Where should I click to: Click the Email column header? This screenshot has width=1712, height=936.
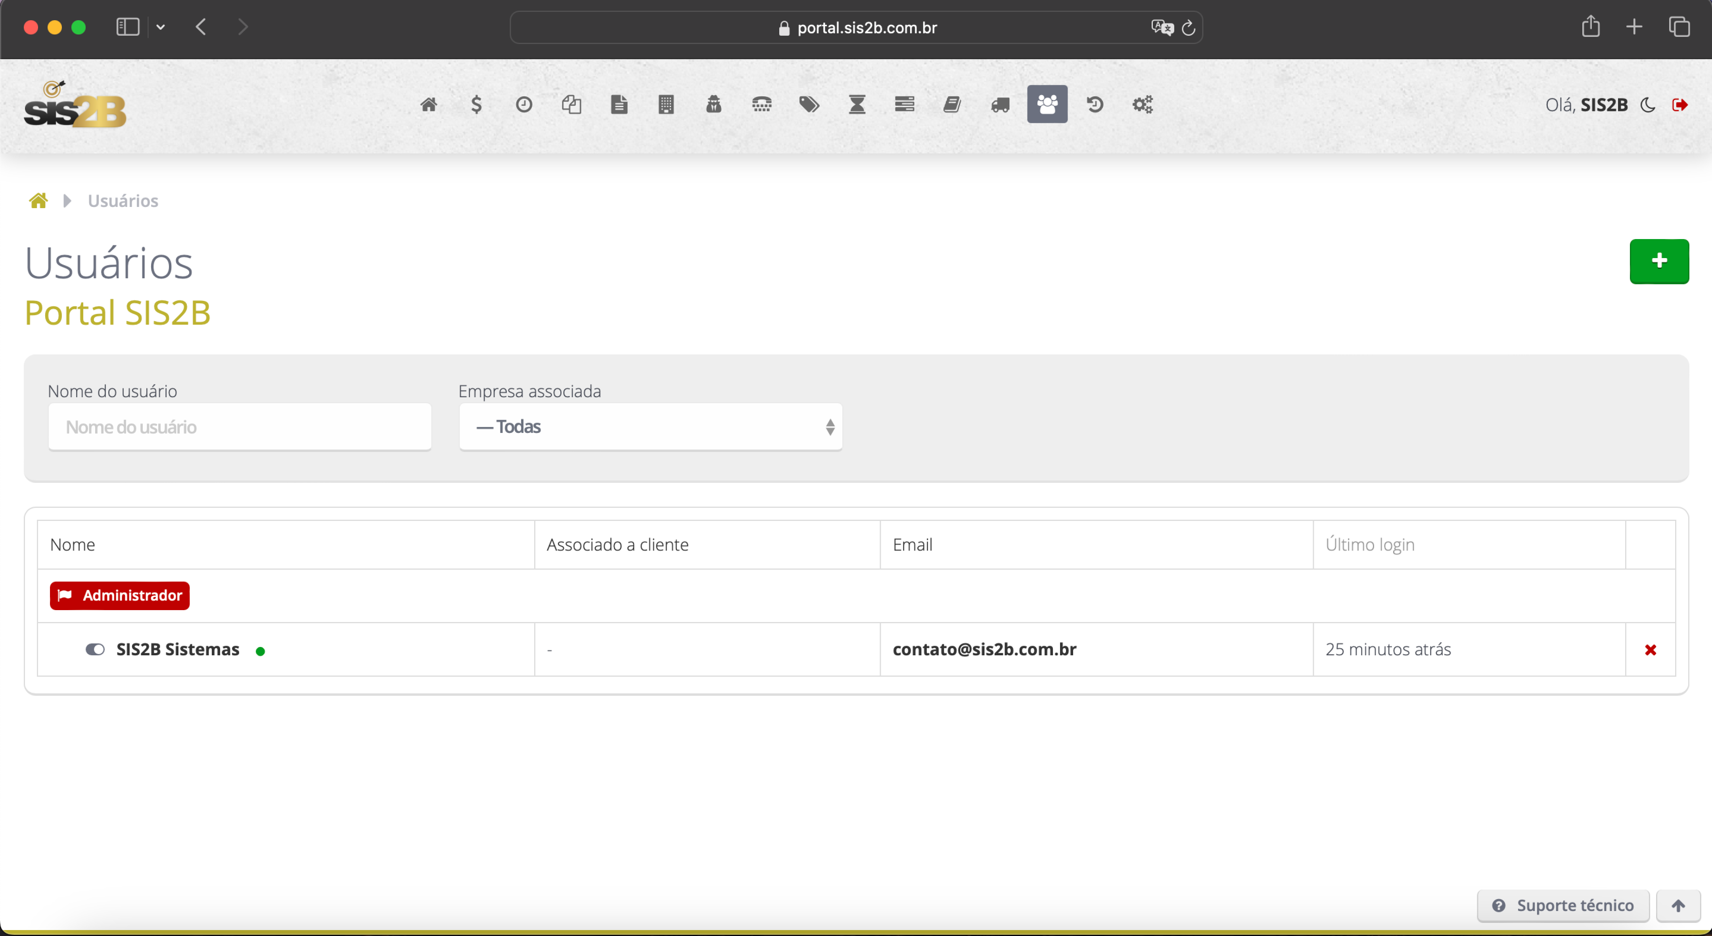[913, 545]
